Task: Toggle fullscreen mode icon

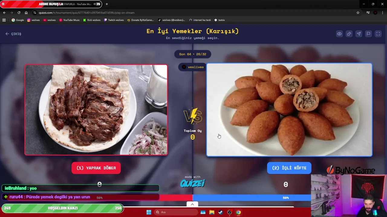Action: click(x=378, y=34)
